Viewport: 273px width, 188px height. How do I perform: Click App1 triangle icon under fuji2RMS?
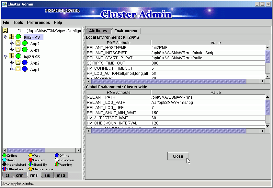tap(18, 49)
